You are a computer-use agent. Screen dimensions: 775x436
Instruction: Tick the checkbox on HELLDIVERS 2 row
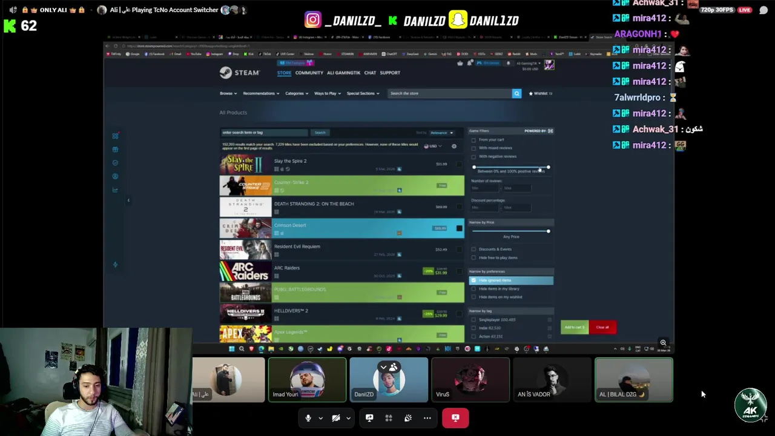pos(459,314)
